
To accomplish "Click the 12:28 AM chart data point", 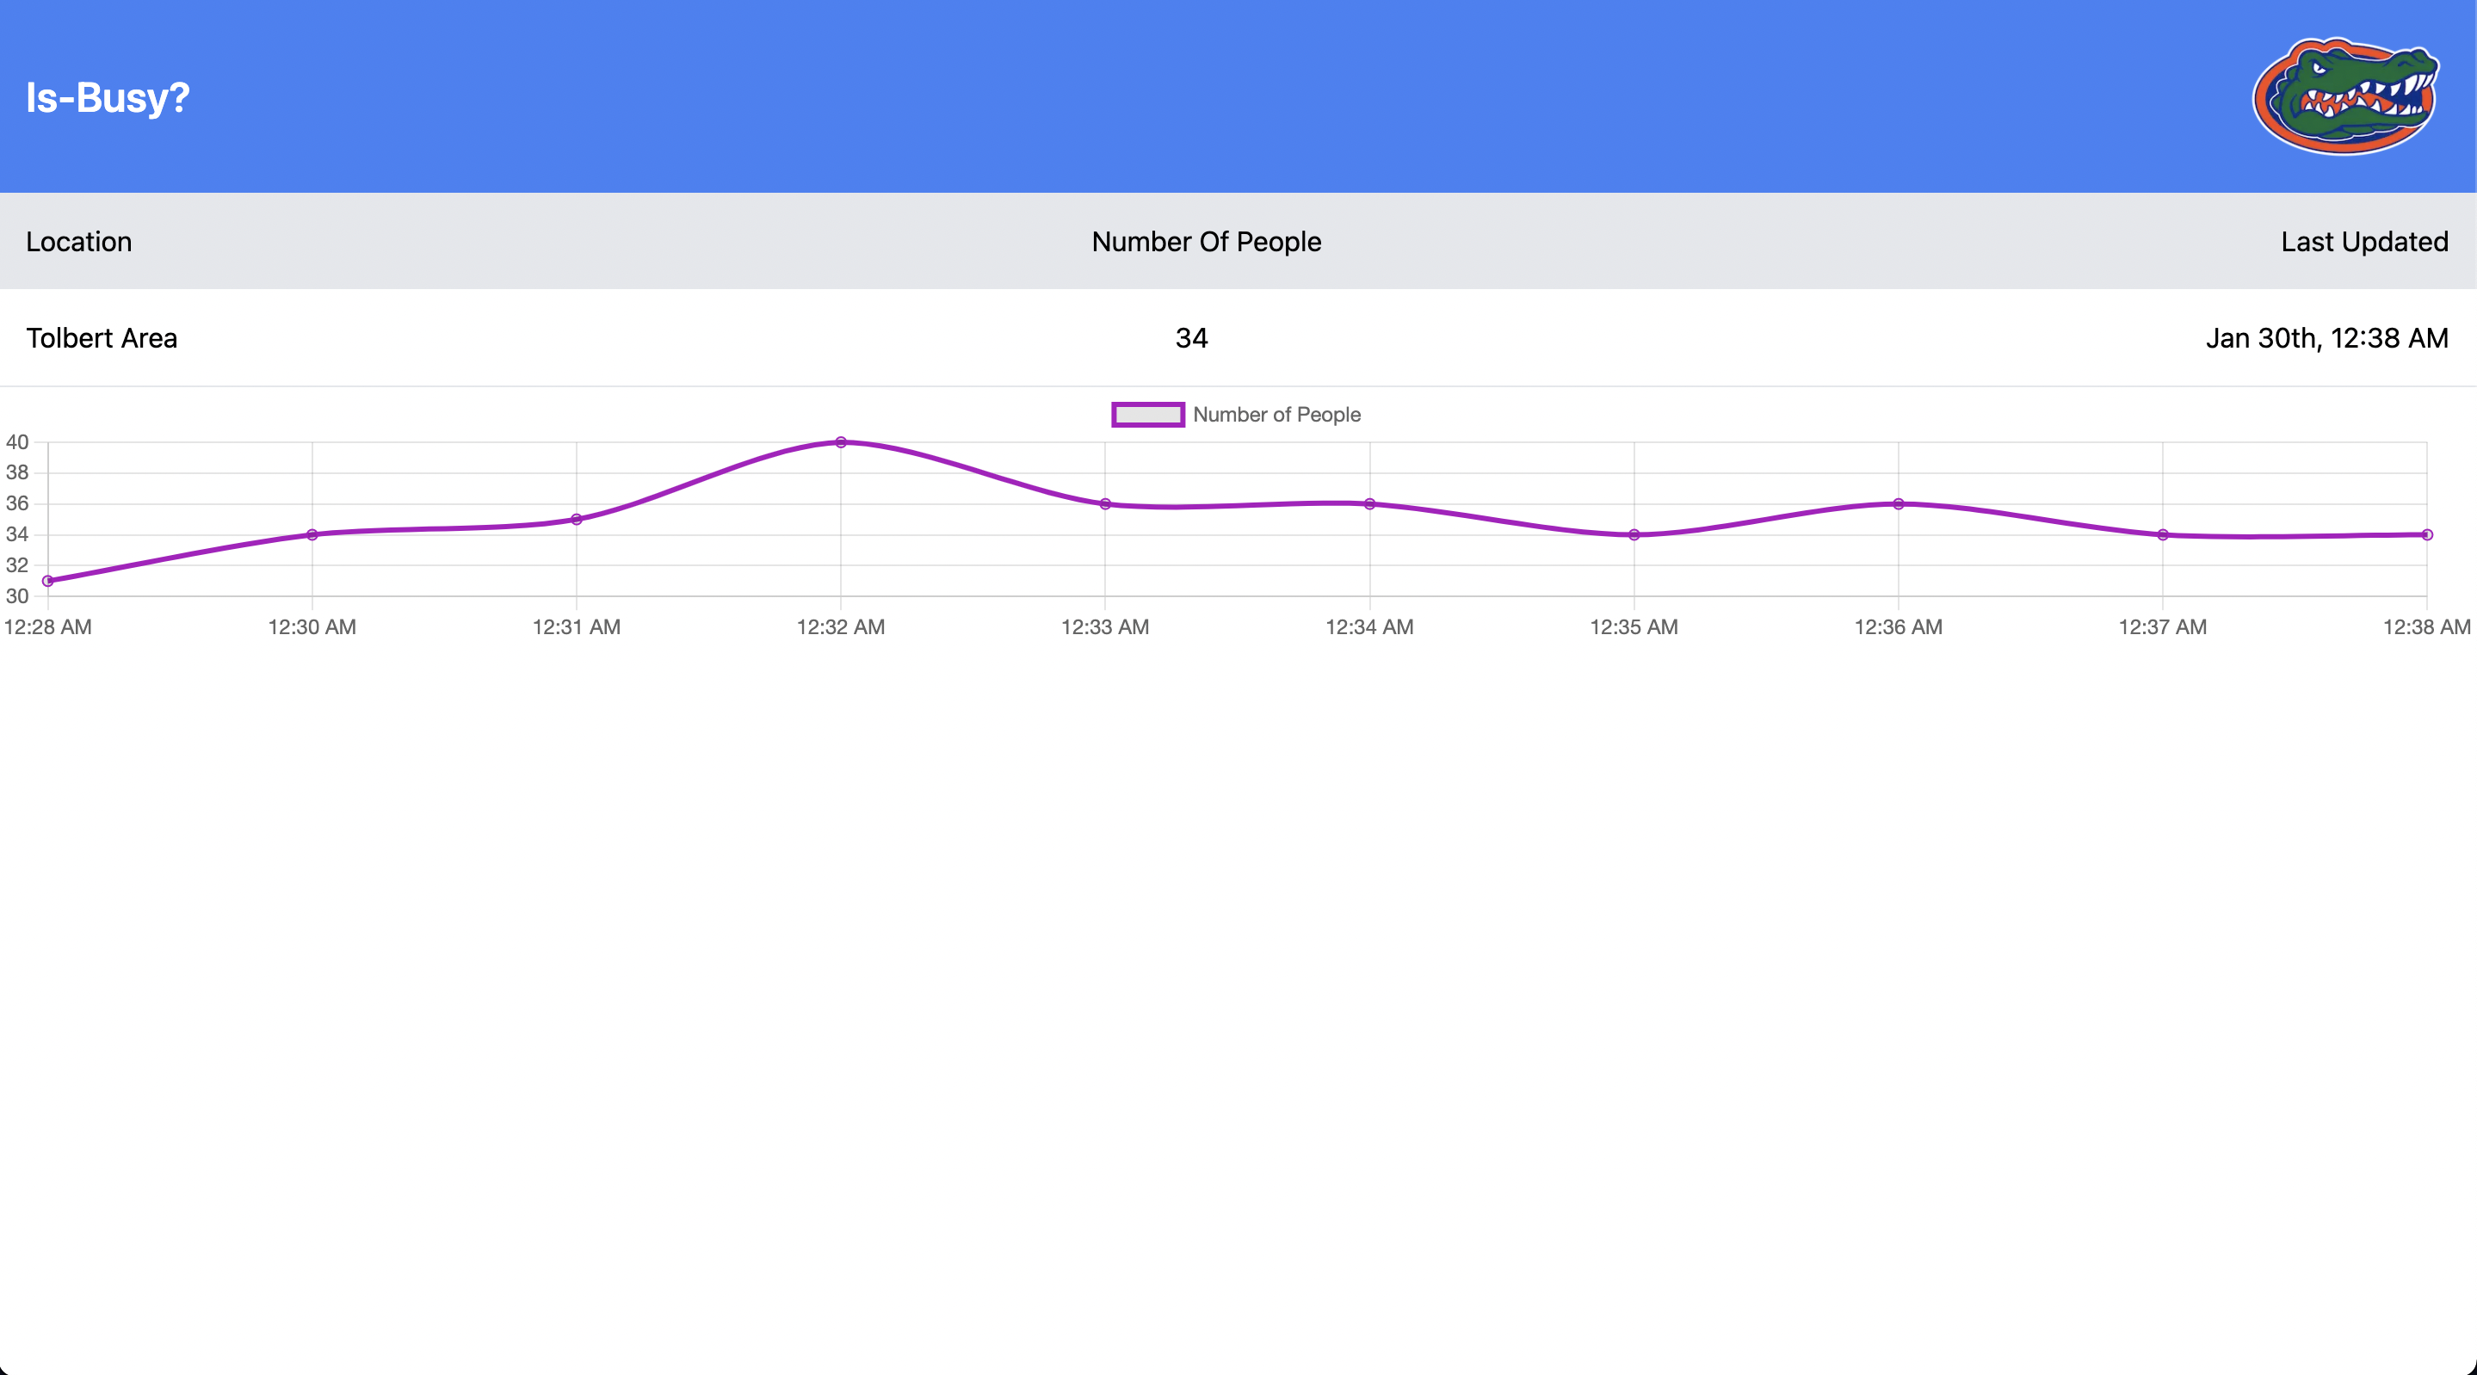I will point(48,581).
